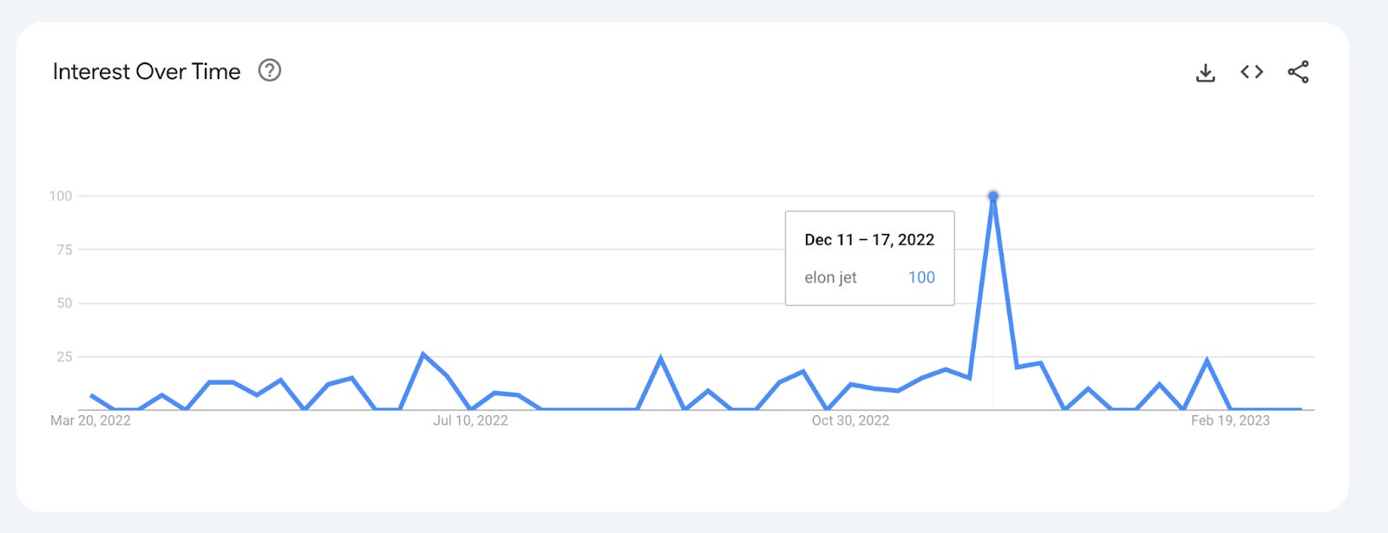Click the line's first point at Mar 20, 2022
The width and height of the screenshot is (1388, 533).
91,395
